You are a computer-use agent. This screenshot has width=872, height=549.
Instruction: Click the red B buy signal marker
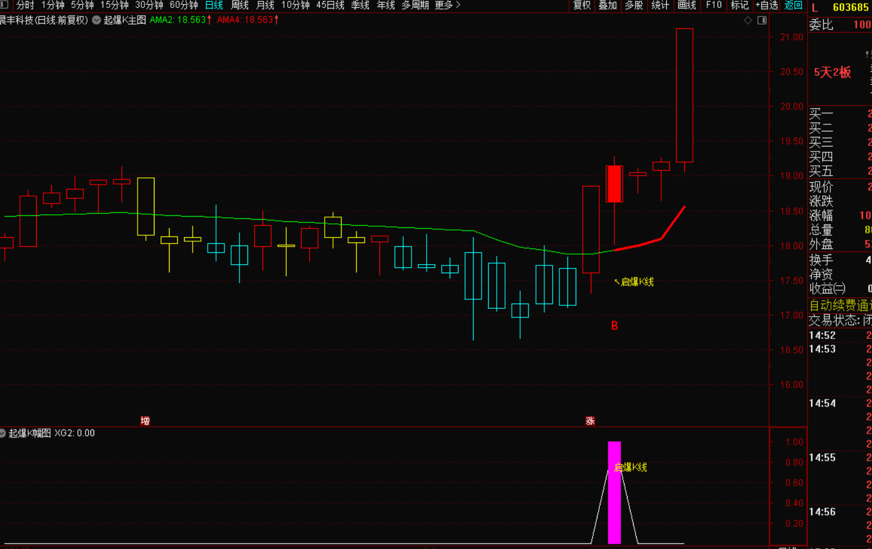pos(614,326)
